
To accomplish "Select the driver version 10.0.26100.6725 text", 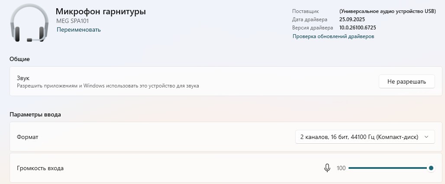I will (x=358, y=28).
